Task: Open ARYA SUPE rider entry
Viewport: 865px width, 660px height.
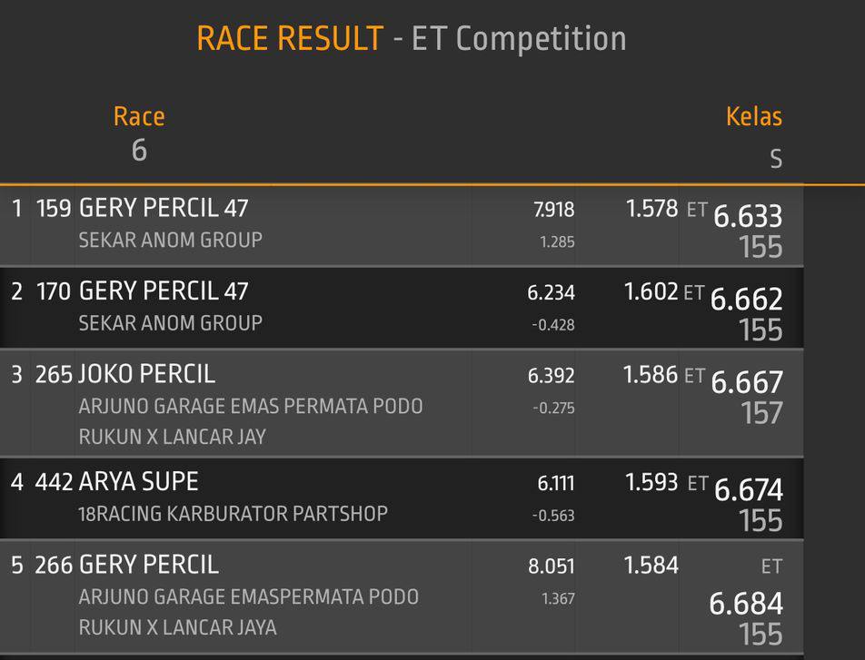Action: 138,481
